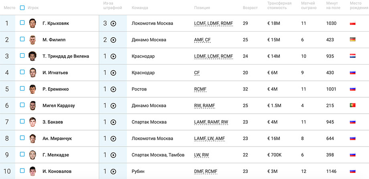The image size is (369, 179).
Task: Play video of Крыховяк's long-range goals
Action: (114, 24)
